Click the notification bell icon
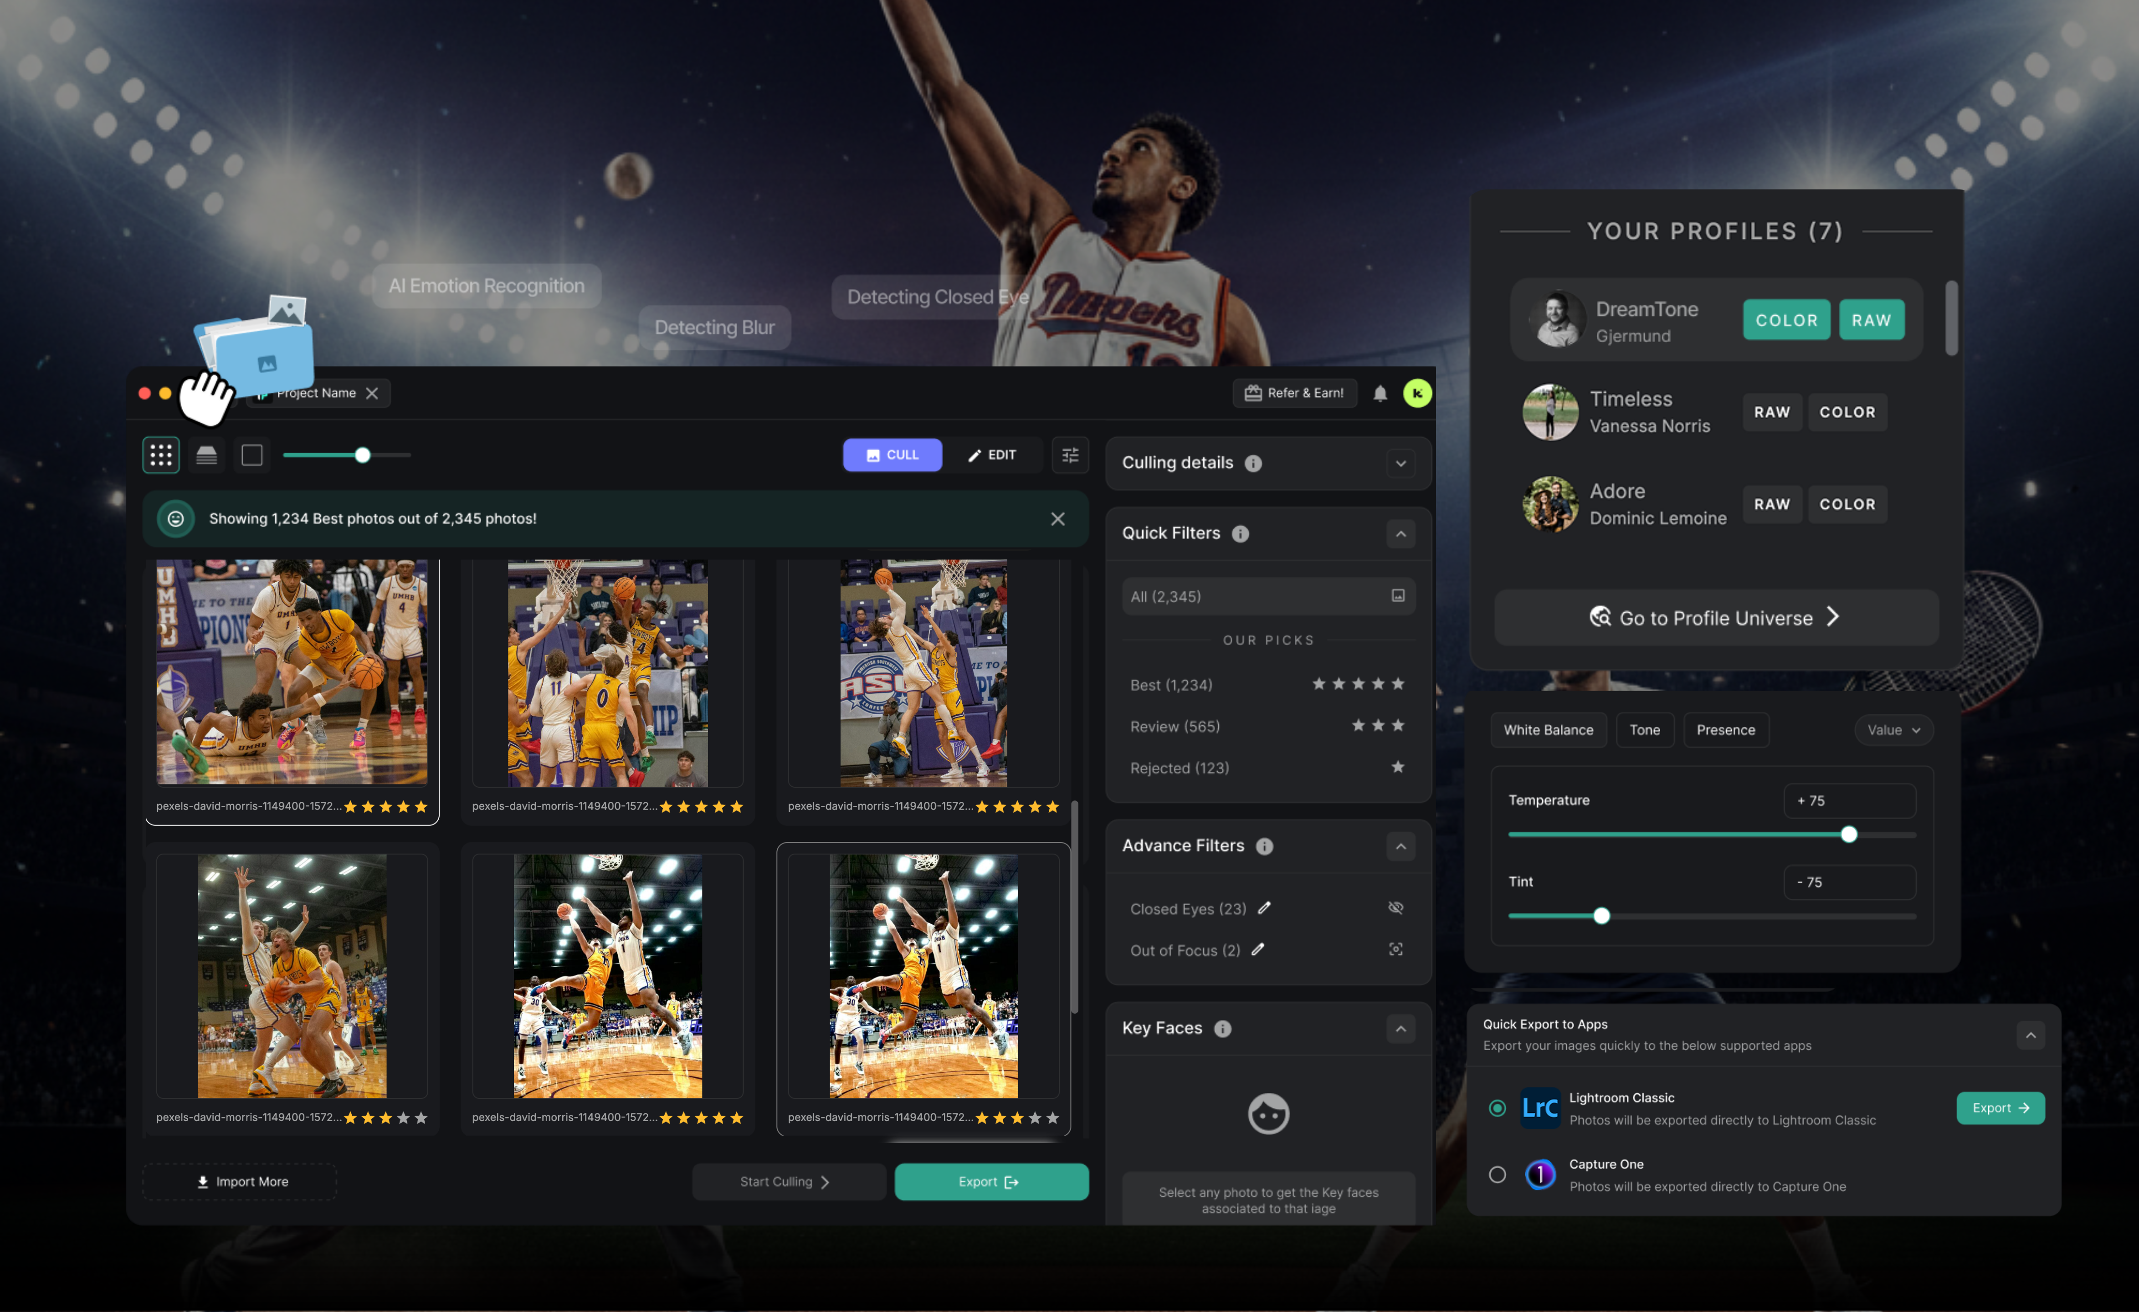The image size is (2139, 1312). coord(1380,393)
